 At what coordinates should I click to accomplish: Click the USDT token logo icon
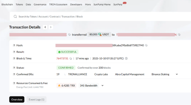[100, 35]
